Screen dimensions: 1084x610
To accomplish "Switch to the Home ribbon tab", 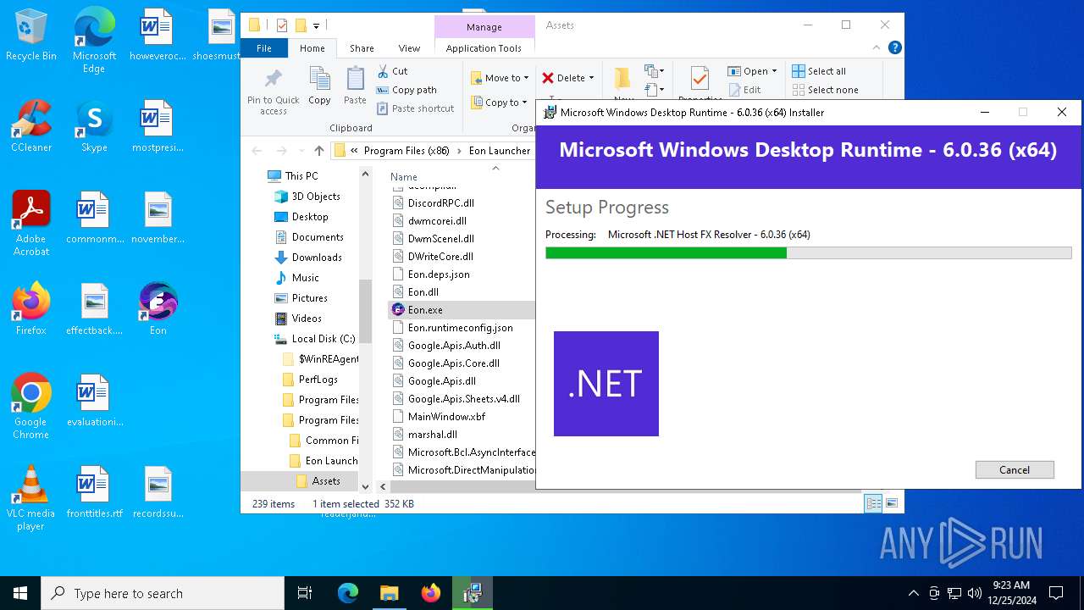I will coord(312,48).
